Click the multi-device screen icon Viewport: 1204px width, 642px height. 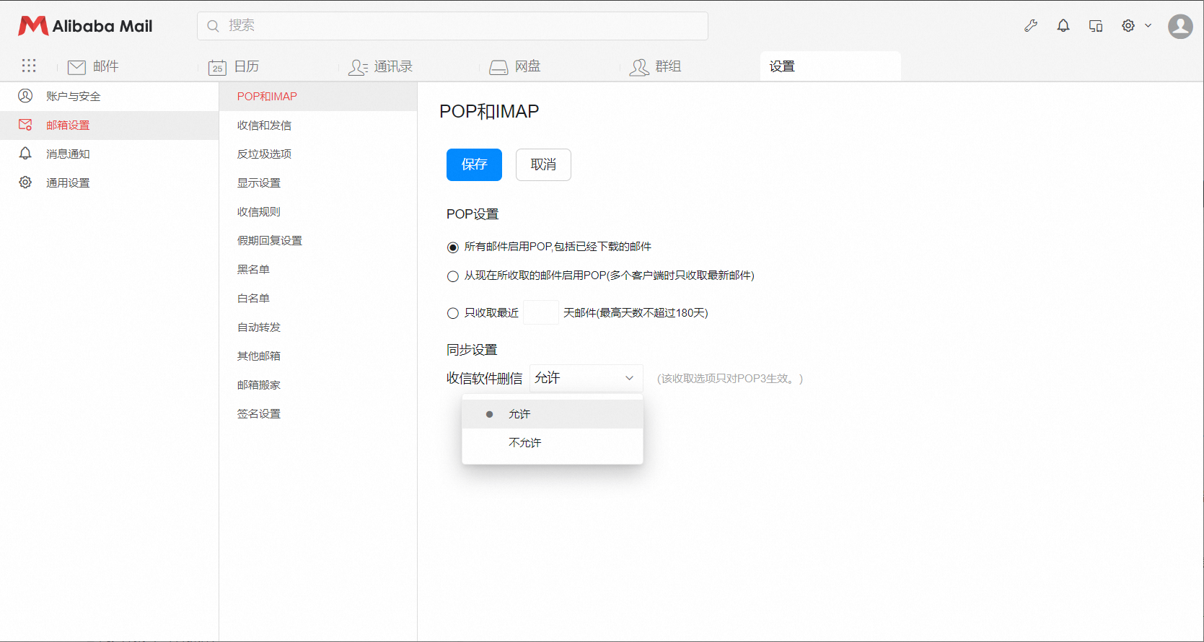coord(1096,26)
